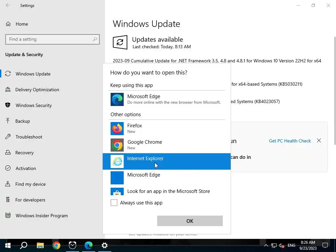Open the Windows Start menu
The image size is (336, 252).
[x=8, y=245]
